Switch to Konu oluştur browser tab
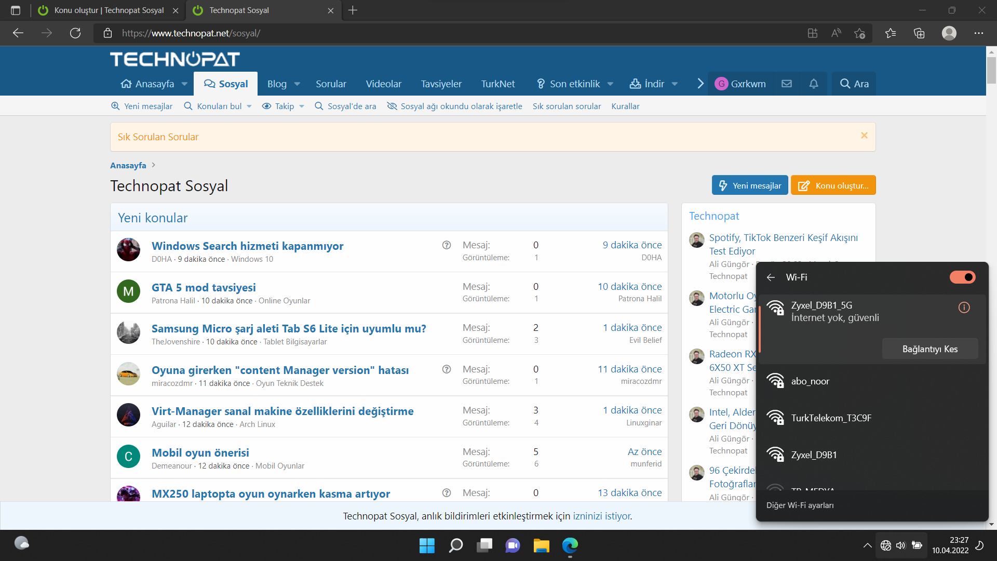This screenshot has width=997, height=561. pos(109,10)
